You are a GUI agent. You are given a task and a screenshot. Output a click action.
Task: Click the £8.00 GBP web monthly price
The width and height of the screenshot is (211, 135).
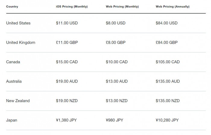pyautogui.click(x=115, y=42)
